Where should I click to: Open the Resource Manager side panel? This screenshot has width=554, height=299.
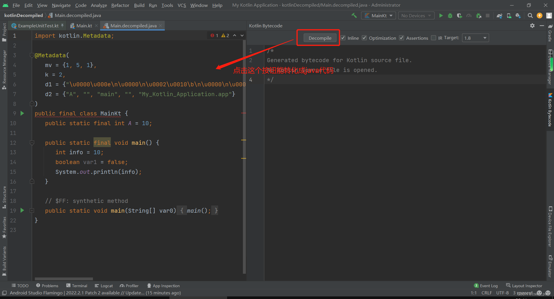click(4, 70)
